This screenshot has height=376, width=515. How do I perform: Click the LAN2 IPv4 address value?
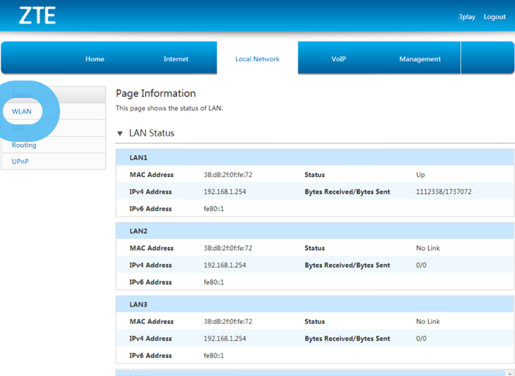click(225, 265)
